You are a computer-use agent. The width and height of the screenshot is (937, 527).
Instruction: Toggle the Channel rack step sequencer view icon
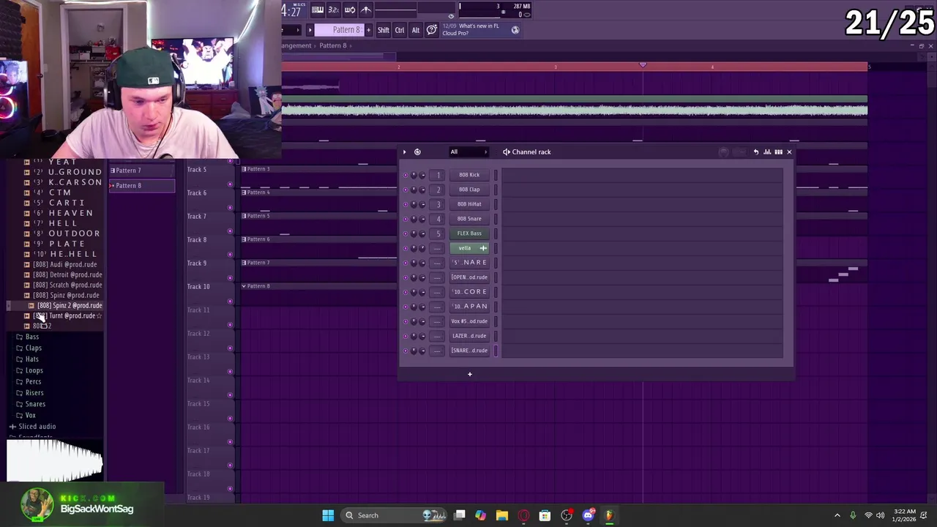[778, 152]
